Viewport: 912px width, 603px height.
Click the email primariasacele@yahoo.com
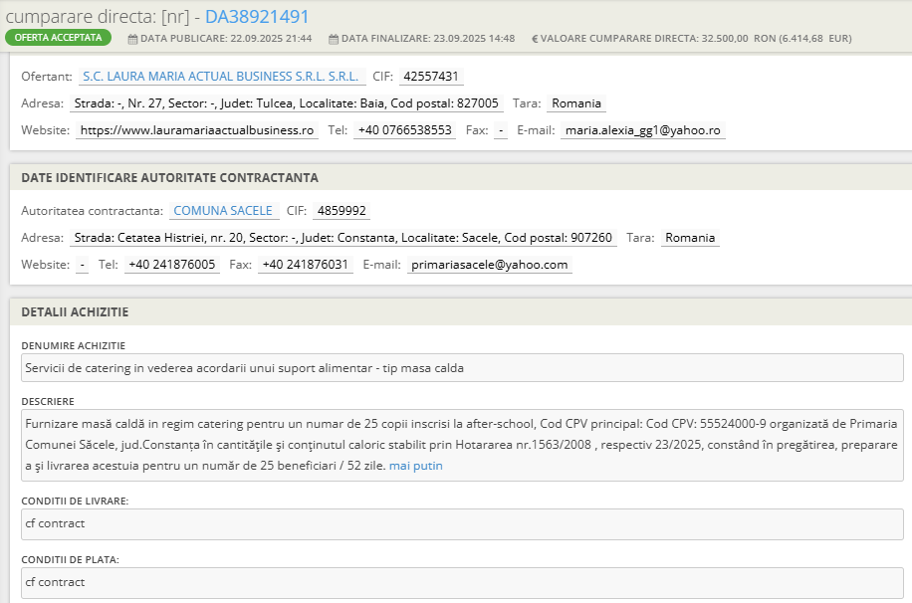(x=490, y=265)
